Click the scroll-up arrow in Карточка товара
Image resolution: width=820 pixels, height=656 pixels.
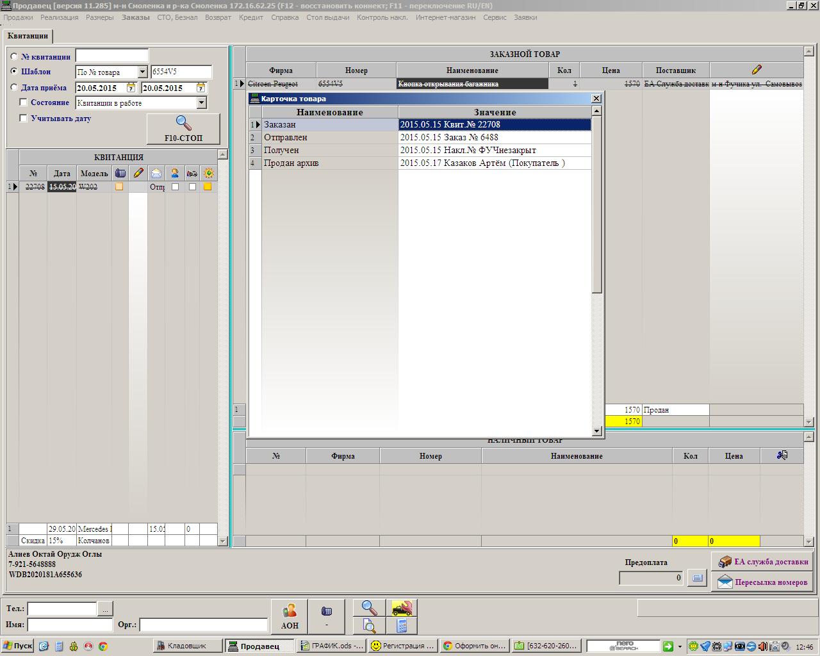pos(597,111)
